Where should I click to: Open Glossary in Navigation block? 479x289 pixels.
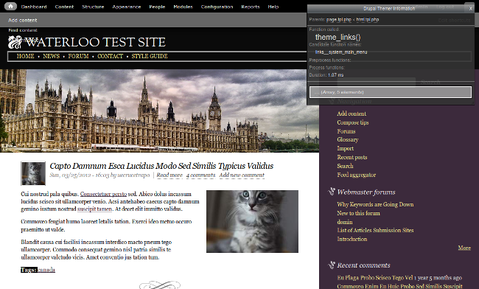click(x=348, y=139)
